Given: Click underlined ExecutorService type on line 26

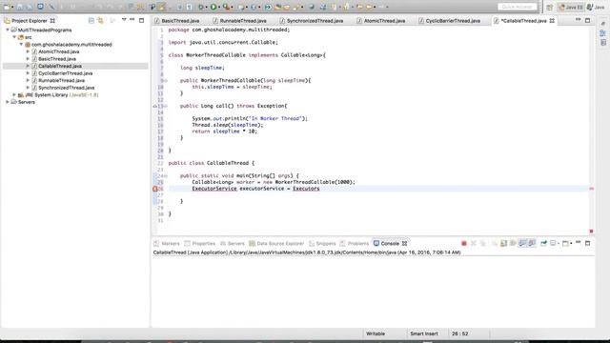Looking at the screenshot, I should click(x=213, y=189).
